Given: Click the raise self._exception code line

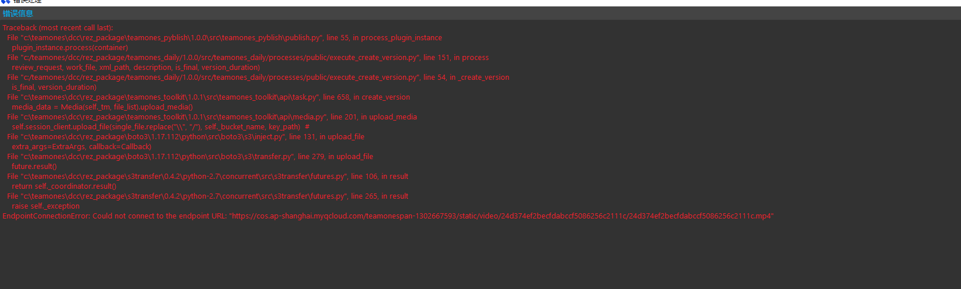Looking at the screenshot, I should click(x=46, y=206).
